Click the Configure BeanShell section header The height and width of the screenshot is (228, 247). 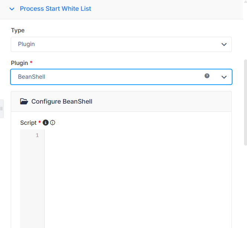(x=121, y=101)
